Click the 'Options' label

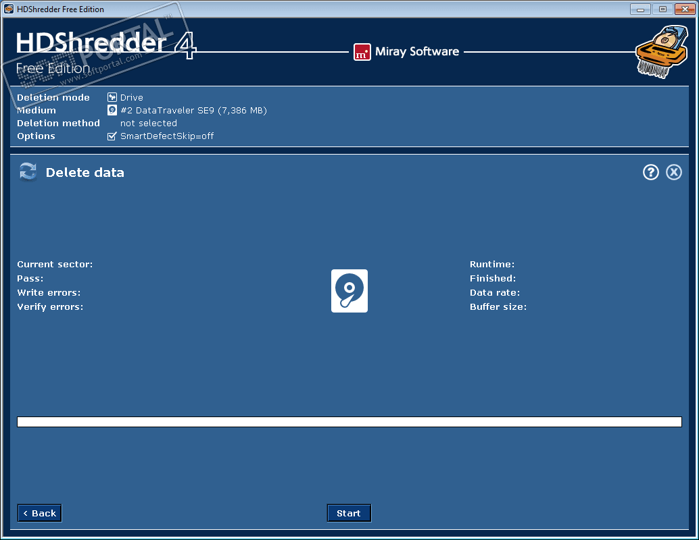click(36, 136)
